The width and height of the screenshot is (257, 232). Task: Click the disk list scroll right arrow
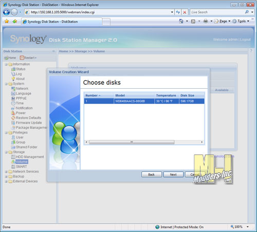click(x=202, y=142)
